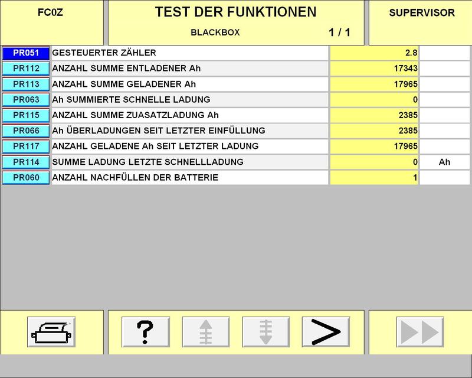Click the PR066 parameter button
This screenshot has height=378, width=472.
coord(26,131)
